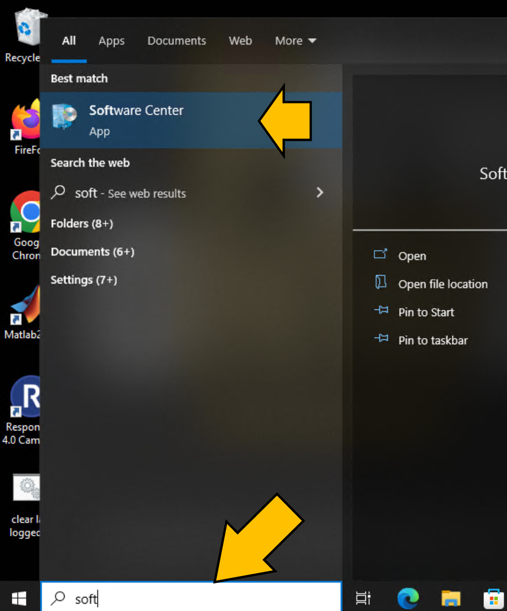Click the Windows Start button
The width and height of the screenshot is (507, 611).
click(x=17, y=598)
